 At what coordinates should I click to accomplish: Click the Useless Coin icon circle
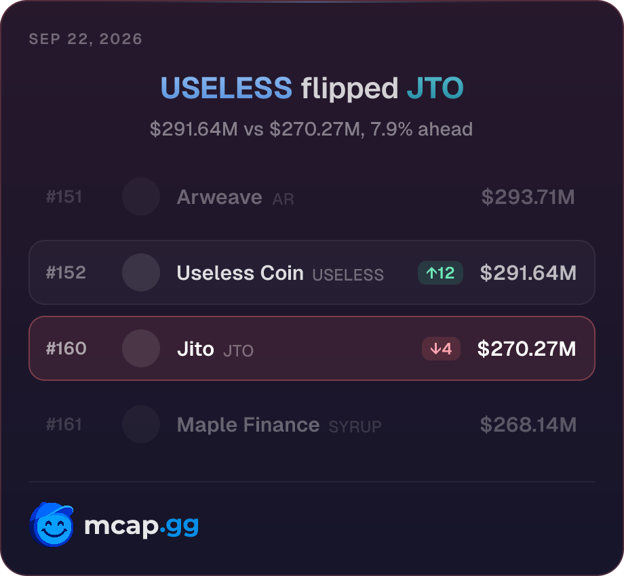(141, 272)
